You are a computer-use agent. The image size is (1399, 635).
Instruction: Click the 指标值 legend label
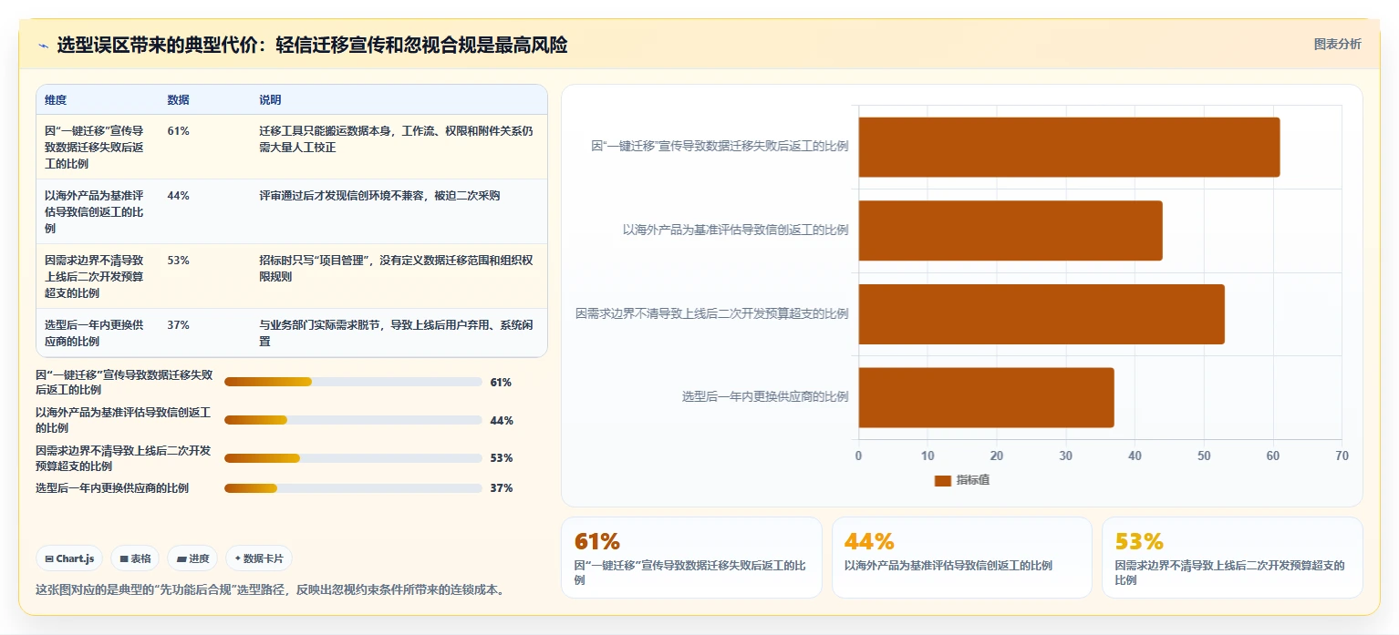click(x=973, y=480)
